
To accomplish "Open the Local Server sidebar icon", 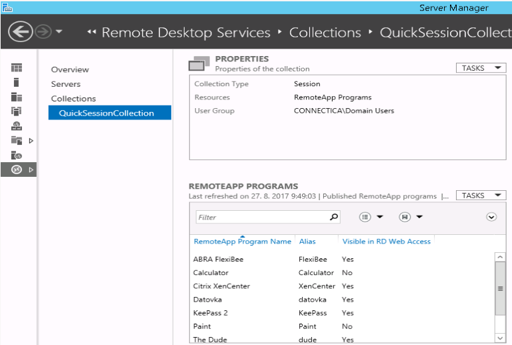I will point(16,82).
